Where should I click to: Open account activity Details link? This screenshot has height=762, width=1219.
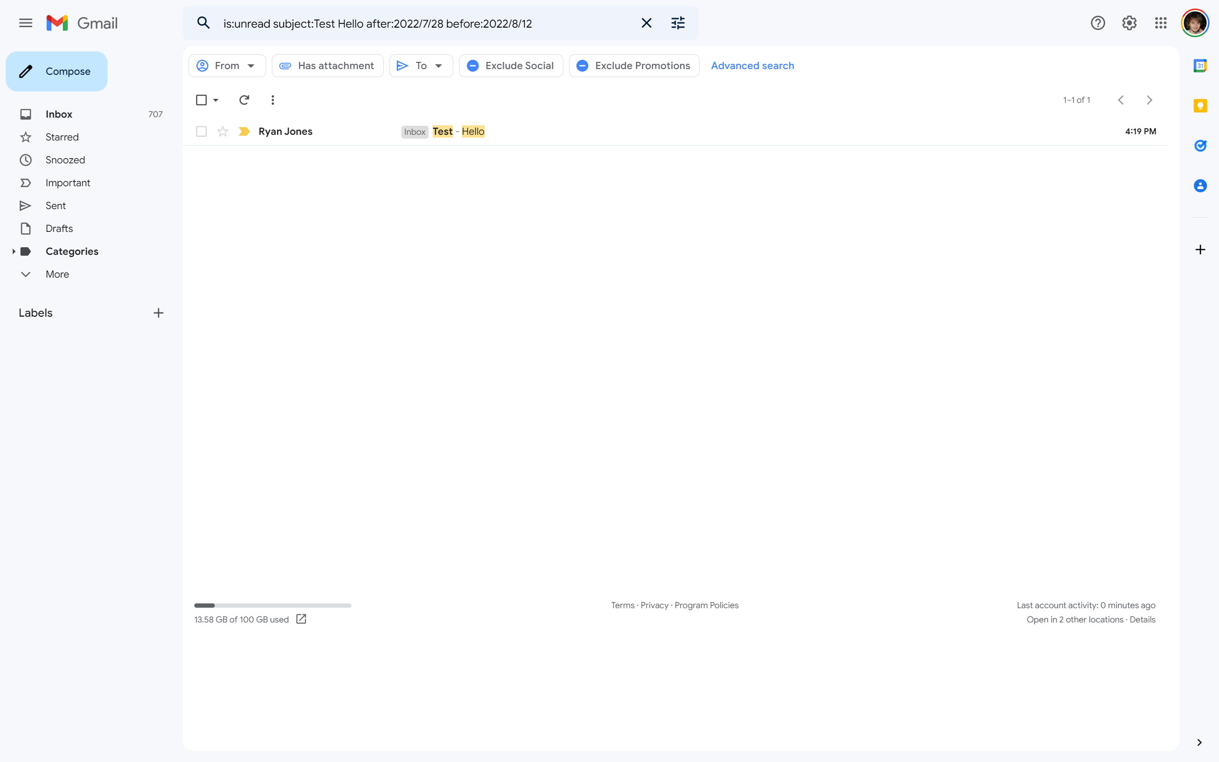pos(1142,620)
